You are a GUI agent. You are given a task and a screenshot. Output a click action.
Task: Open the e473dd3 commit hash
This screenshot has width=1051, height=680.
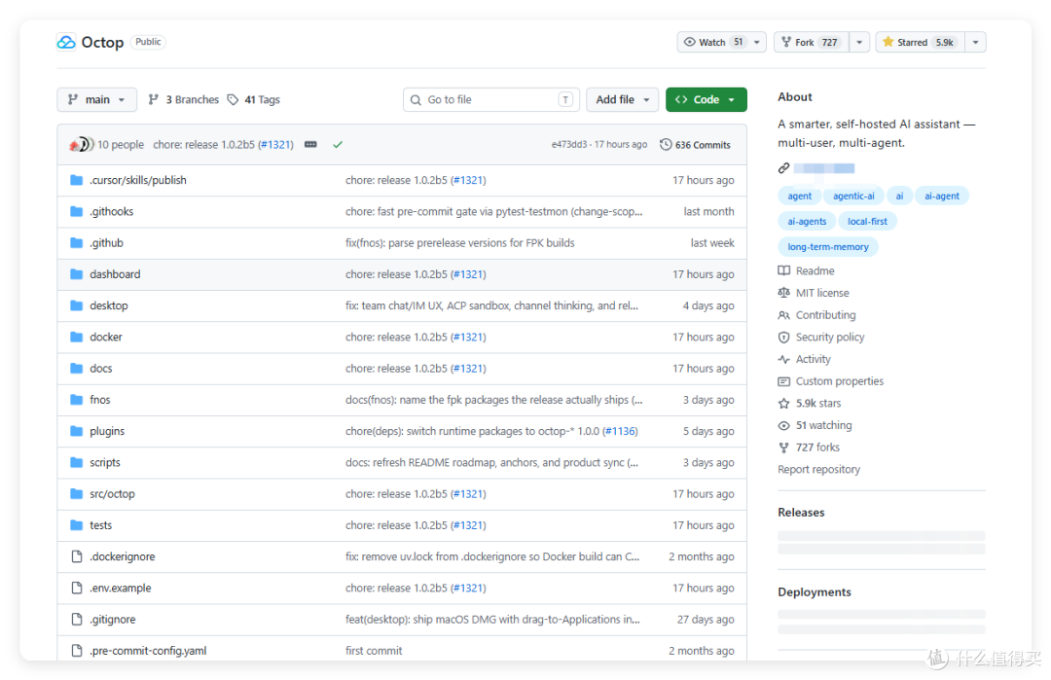(x=568, y=145)
